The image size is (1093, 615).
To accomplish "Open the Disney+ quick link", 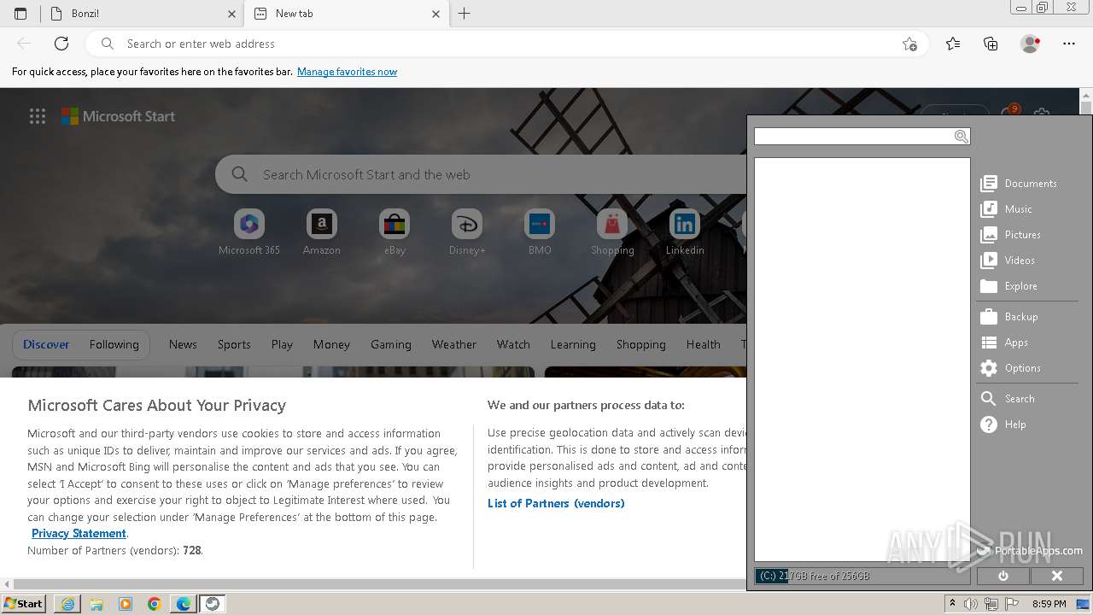I will [x=467, y=232].
